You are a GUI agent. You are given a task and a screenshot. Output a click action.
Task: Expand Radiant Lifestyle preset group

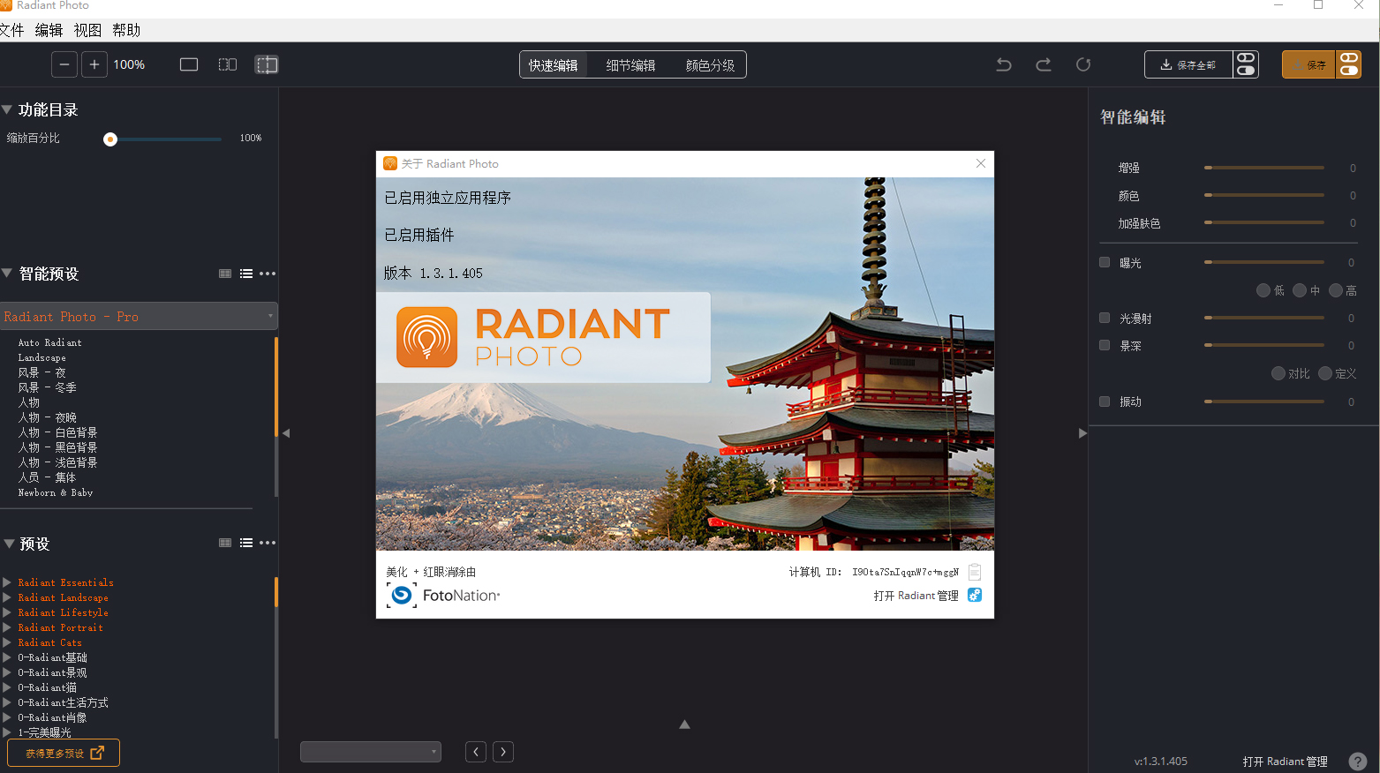click(7, 612)
